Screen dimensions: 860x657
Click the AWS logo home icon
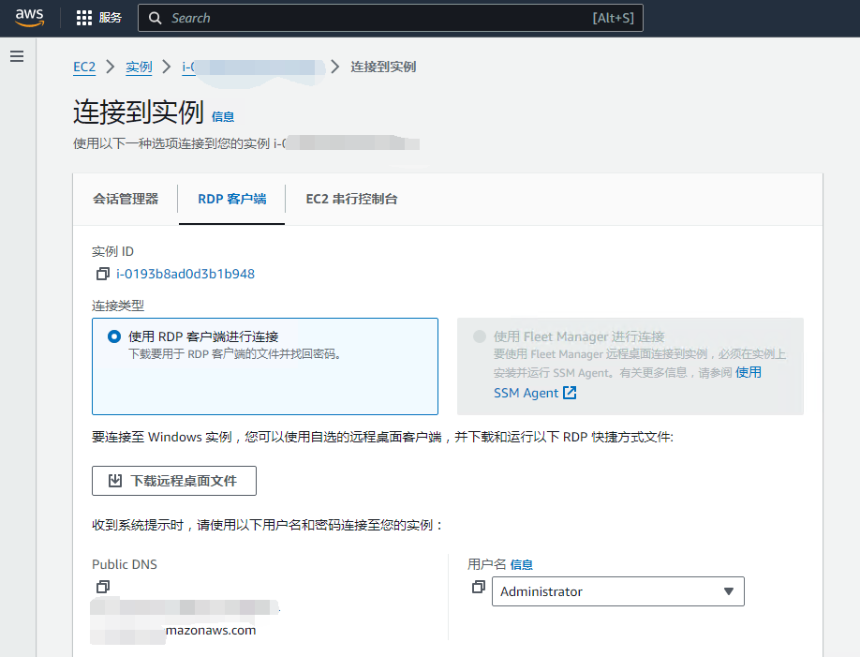29,18
